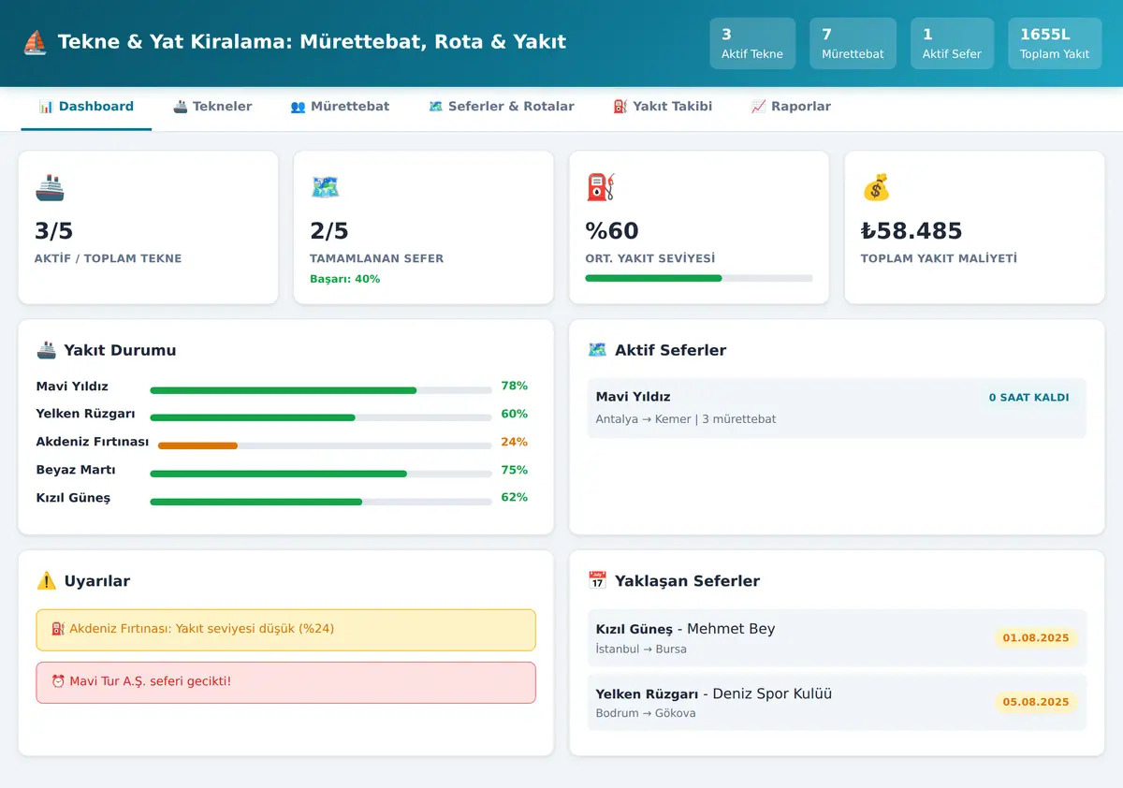Click the Ort. Yakıt Seviyesi progress bar
The image size is (1123, 788).
click(x=699, y=278)
